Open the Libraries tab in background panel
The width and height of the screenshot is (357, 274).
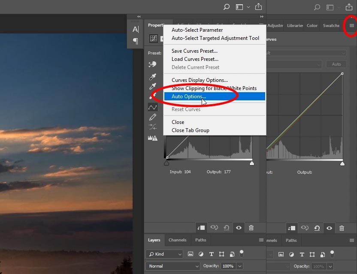point(295,25)
